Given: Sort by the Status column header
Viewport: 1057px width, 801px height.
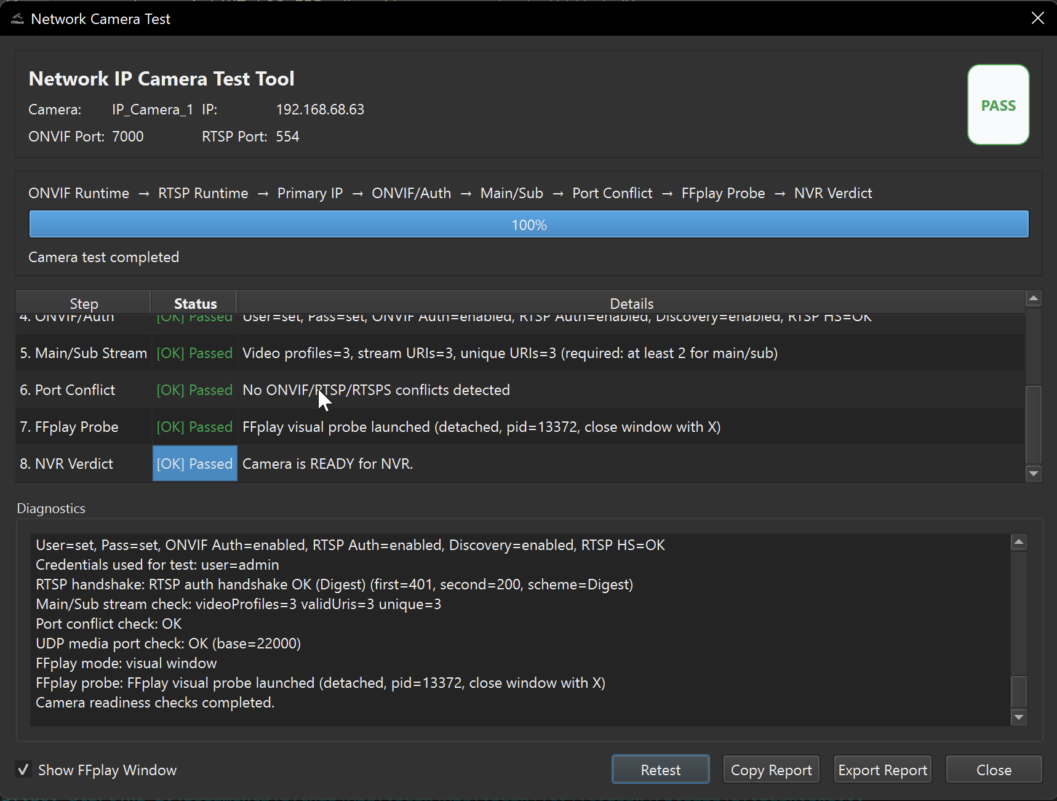Looking at the screenshot, I should pyautogui.click(x=195, y=303).
